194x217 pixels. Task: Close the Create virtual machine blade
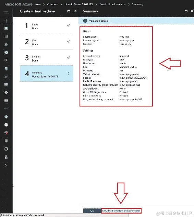pyautogui.click(x=75, y=11)
